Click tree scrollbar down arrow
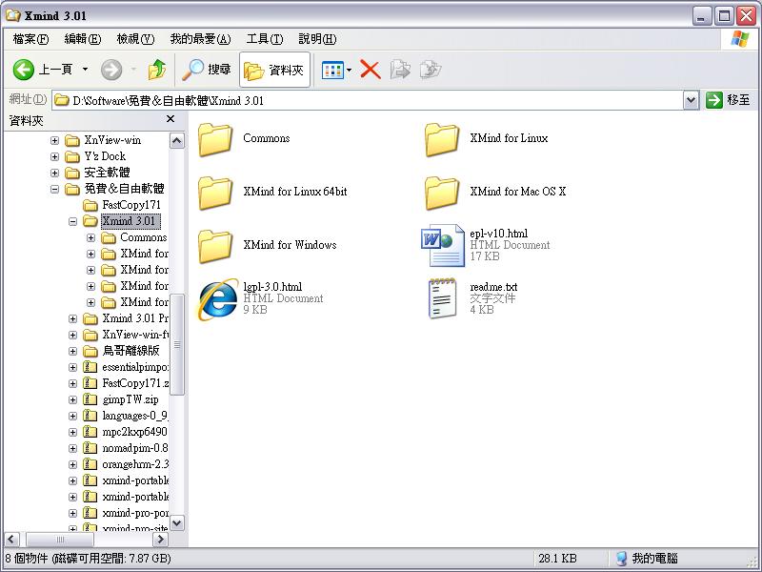The width and height of the screenshot is (762, 572). pos(177,522)
